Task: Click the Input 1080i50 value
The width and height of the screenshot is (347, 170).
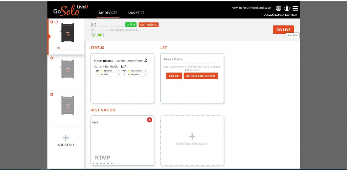Action: pos(108,61)
